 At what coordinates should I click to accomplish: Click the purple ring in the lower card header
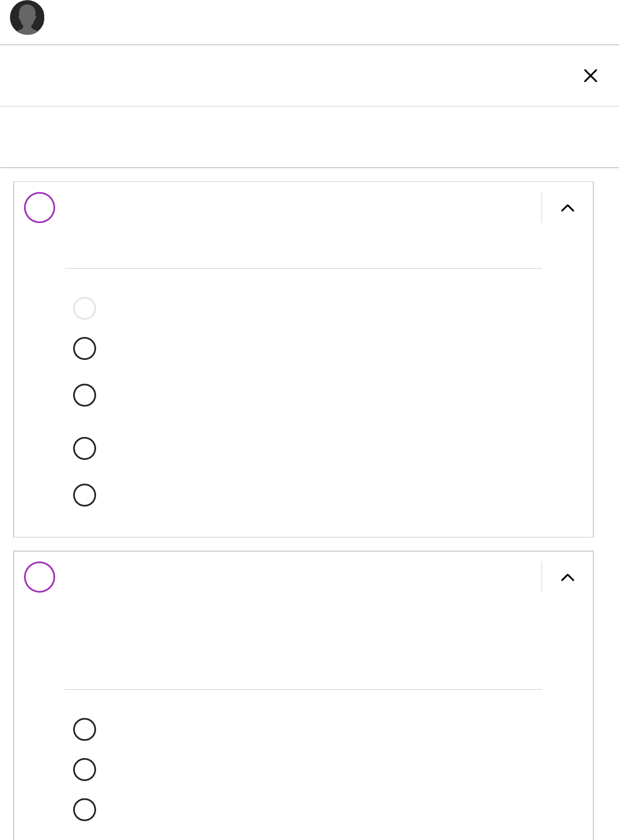pyautogui.click(x=40, y=577)
